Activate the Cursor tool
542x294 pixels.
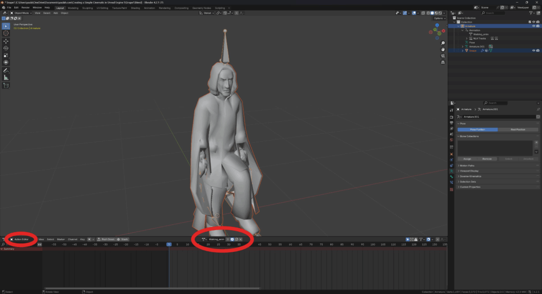(x=6, y=33)
